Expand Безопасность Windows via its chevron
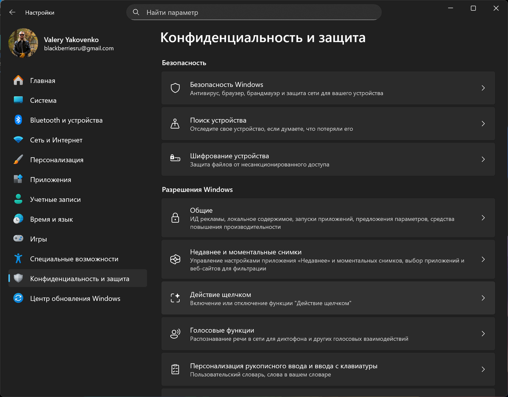508x397 pixels. (x=483, y=88)
